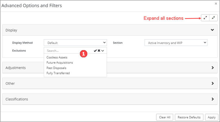220x122 pixels.
Task: Select Costless Assets exclusion
Action: 57,57
